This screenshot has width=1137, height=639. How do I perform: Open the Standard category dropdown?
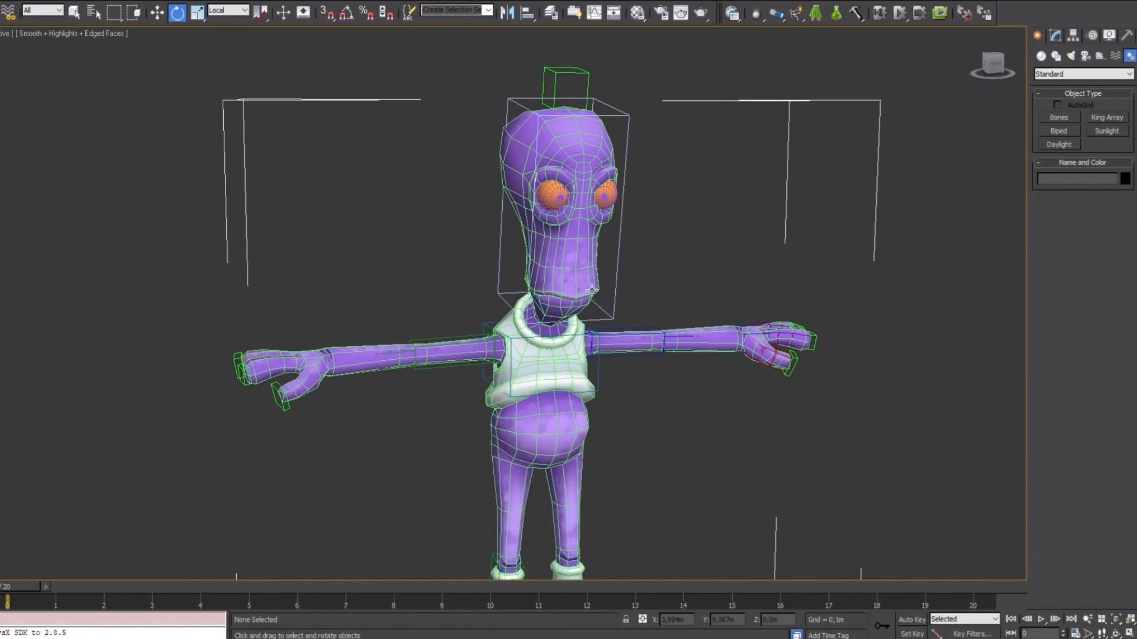1083,74
